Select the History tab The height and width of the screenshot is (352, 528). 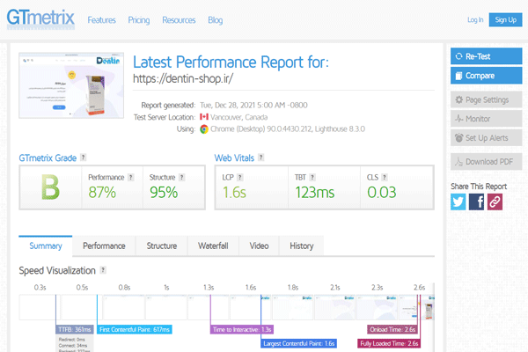pyautogui.click(x=301, y=246)
